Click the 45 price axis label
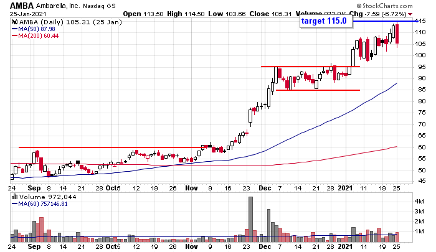Viewport: 436px width, 252px height. tap(421, 181)
